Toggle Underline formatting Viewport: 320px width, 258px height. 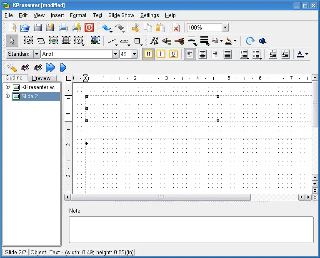pos(173,54)
